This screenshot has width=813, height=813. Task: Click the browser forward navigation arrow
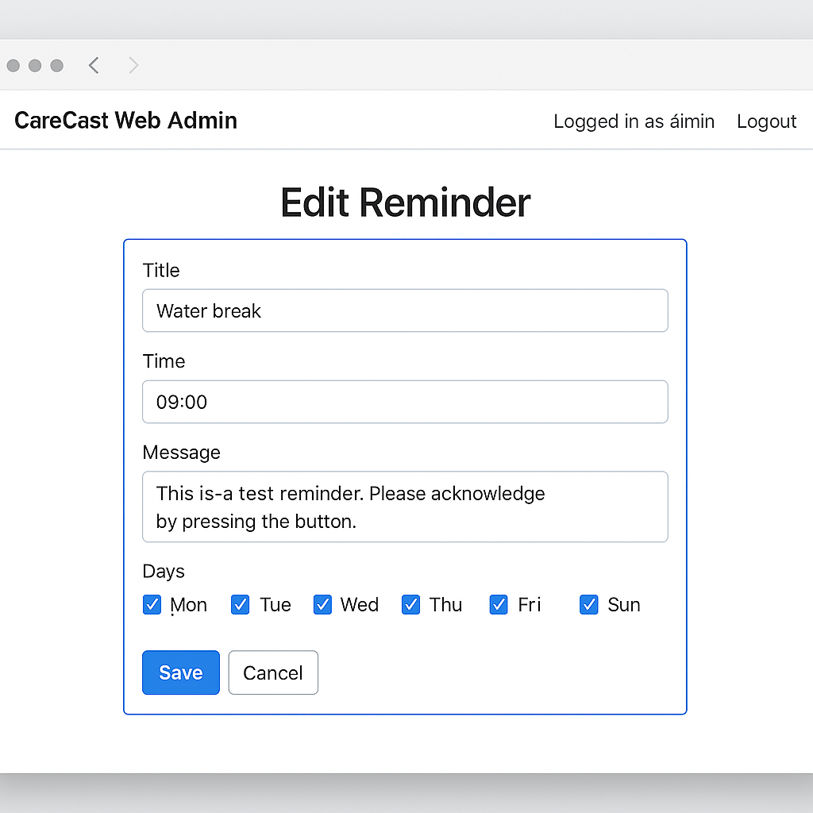tap(133, 66)
